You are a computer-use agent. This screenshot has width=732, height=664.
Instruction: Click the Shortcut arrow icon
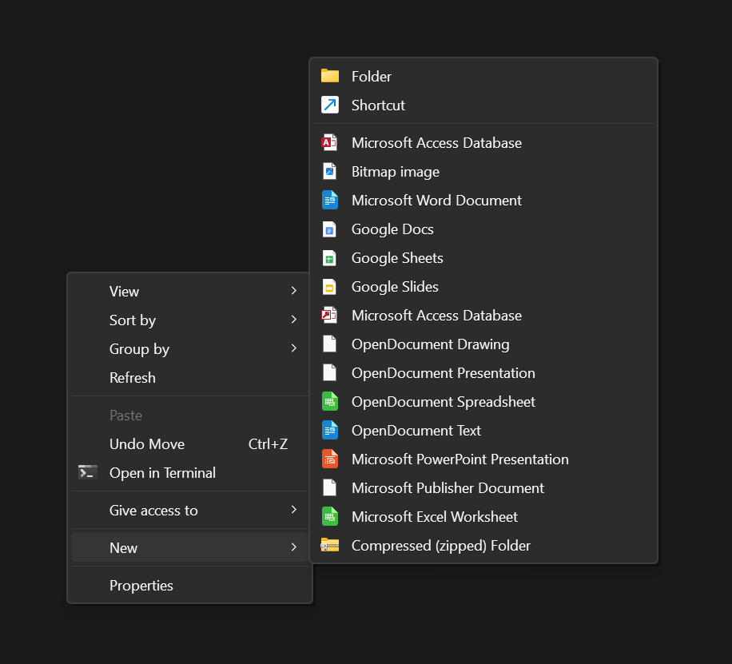(x=330, y=105)
